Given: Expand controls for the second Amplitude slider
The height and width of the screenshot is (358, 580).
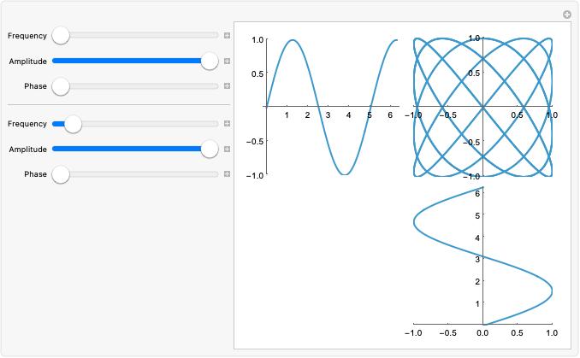Looking at the screenshot, I should pos(227,149).
